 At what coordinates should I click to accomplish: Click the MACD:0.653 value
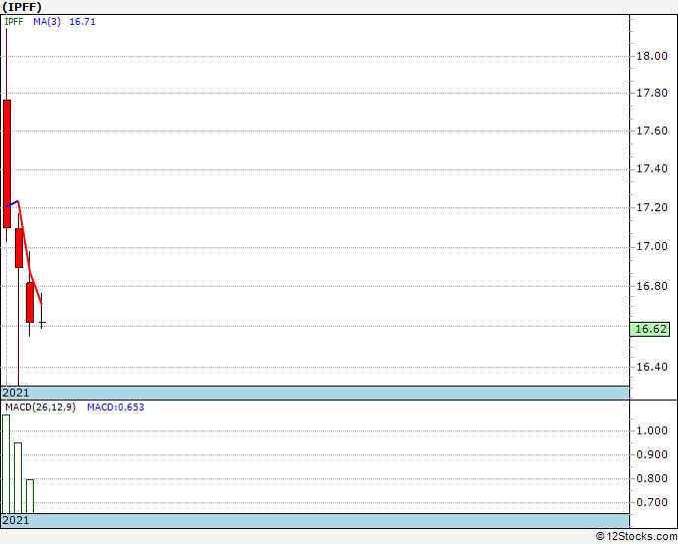click(116, 408)
